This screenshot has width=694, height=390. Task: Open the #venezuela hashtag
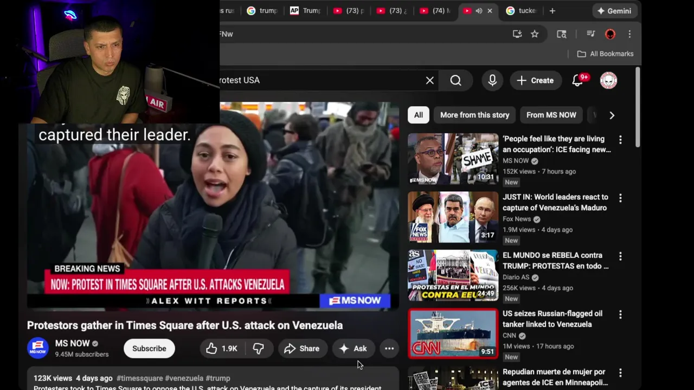(x=184, y=378)
